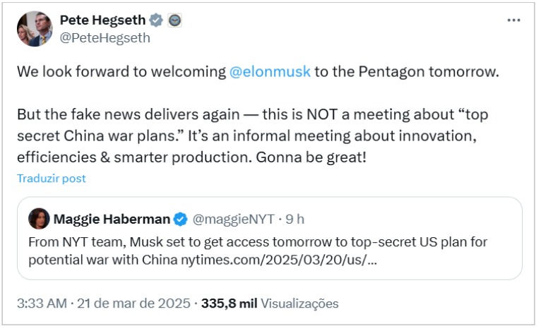Click the Maggie Haberman display name
This screenshot has width=541, height=331.
click(x=112, y=219)
